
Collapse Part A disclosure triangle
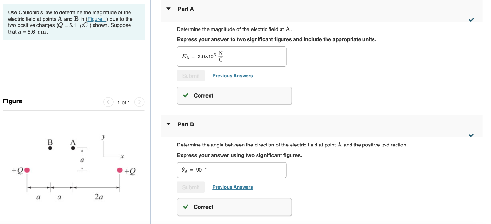168,9
